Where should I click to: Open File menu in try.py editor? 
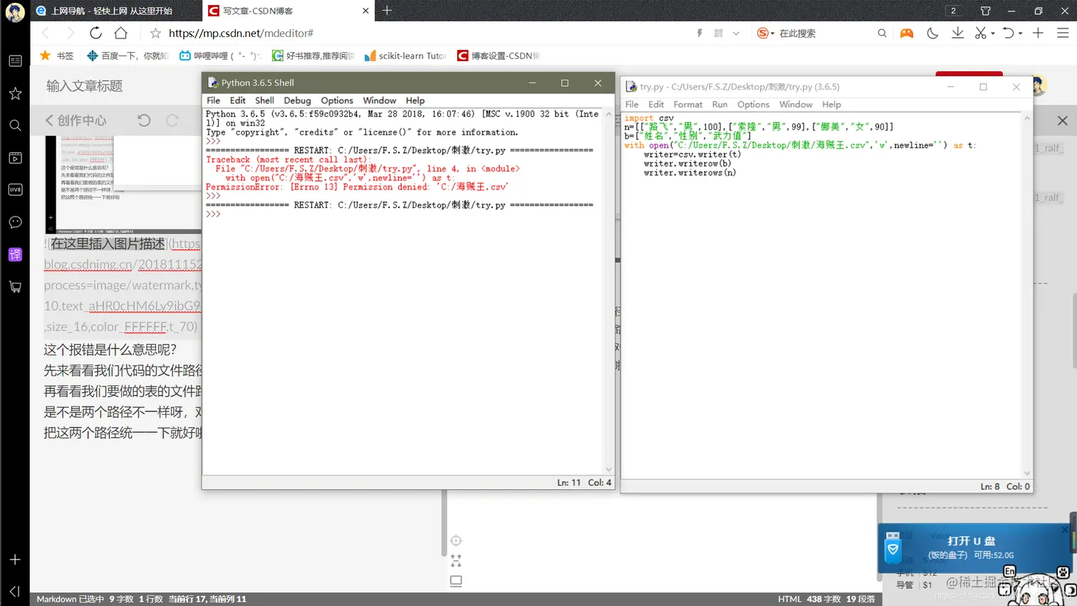click(x=632, y=104)
